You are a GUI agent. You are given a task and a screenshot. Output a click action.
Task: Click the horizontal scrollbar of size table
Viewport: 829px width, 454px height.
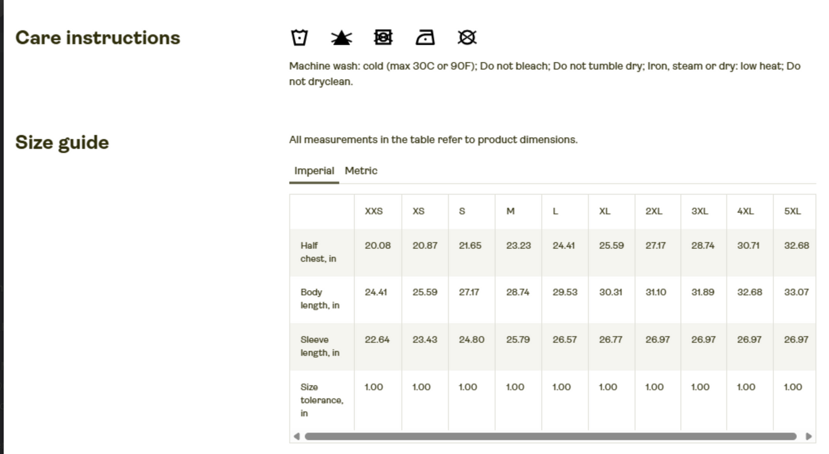551,436
